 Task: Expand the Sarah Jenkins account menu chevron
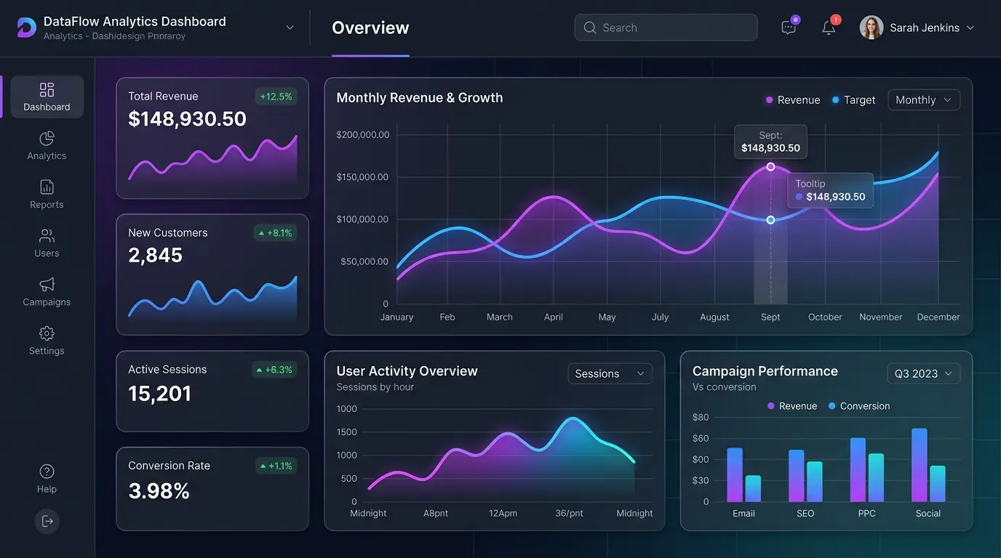click(970, 28)
